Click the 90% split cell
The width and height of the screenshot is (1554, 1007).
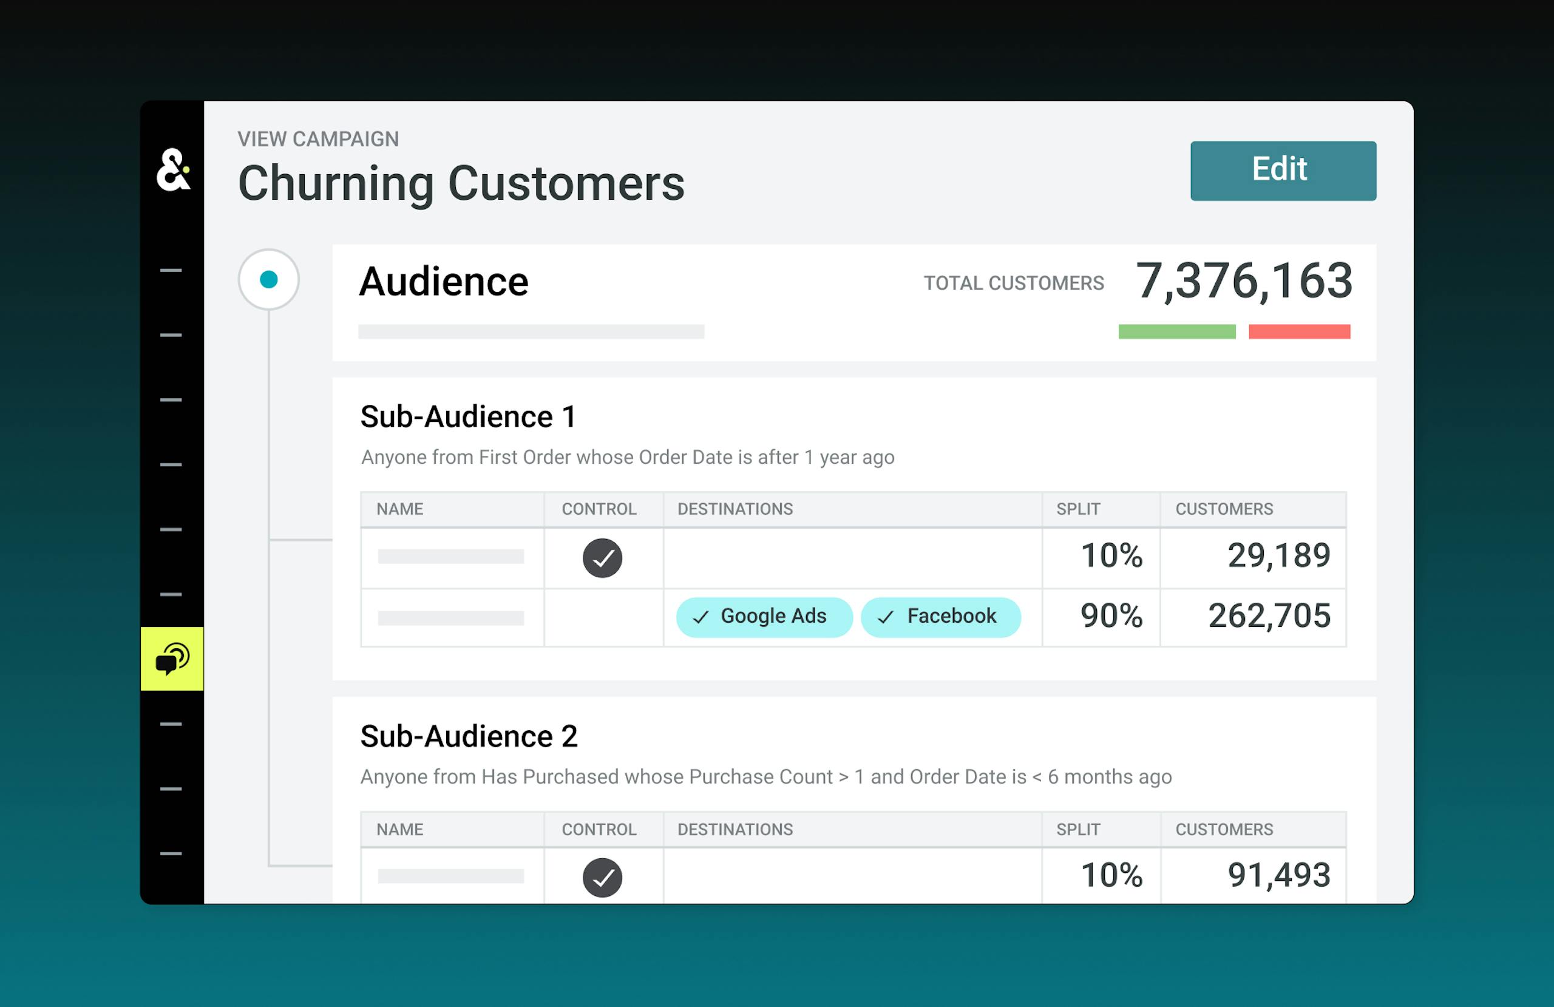tap(1111, 616)
